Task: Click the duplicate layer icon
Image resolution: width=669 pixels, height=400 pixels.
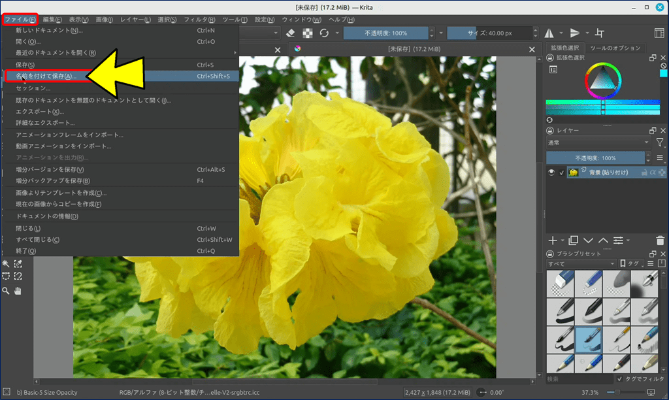Action: [574, 241]
